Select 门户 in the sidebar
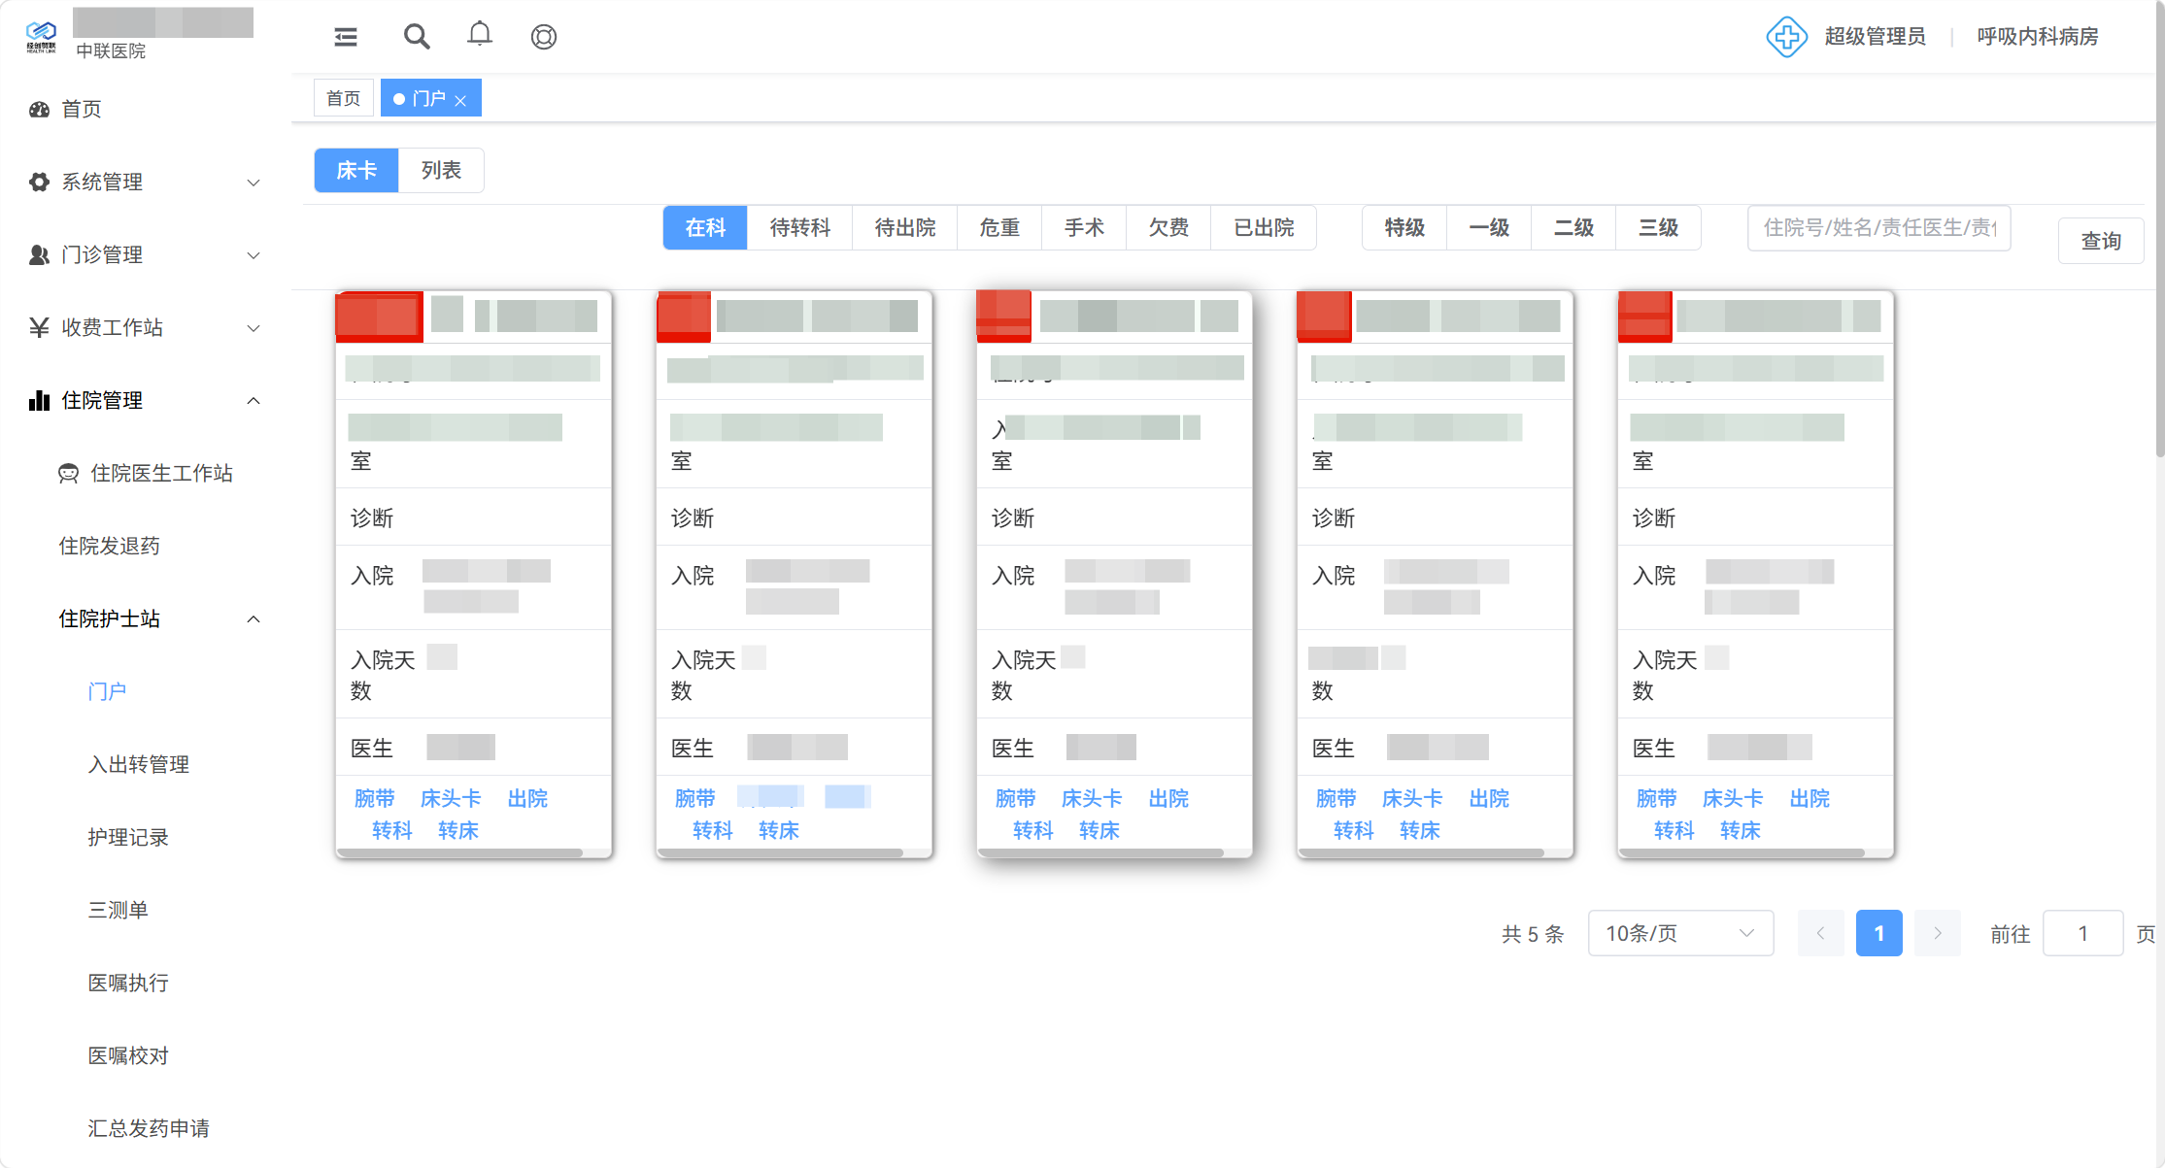The width and height of the screenshot is (2165, 1168). click(107, 691)
